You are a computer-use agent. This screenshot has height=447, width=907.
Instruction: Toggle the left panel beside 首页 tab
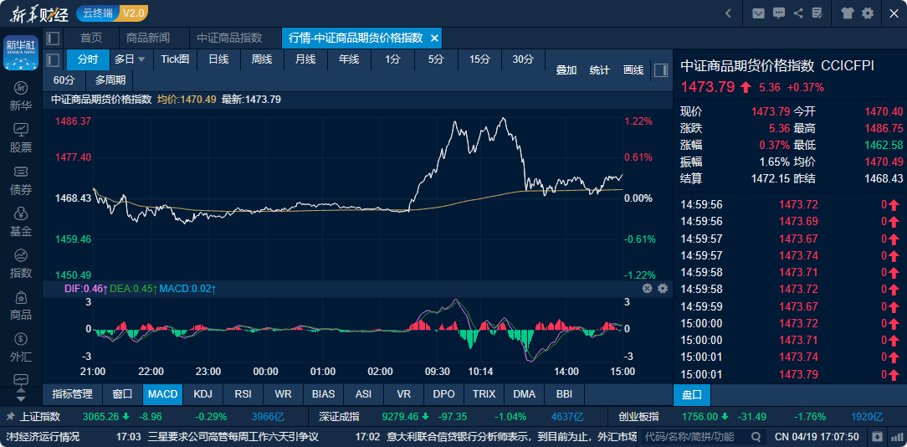point(53,38)
